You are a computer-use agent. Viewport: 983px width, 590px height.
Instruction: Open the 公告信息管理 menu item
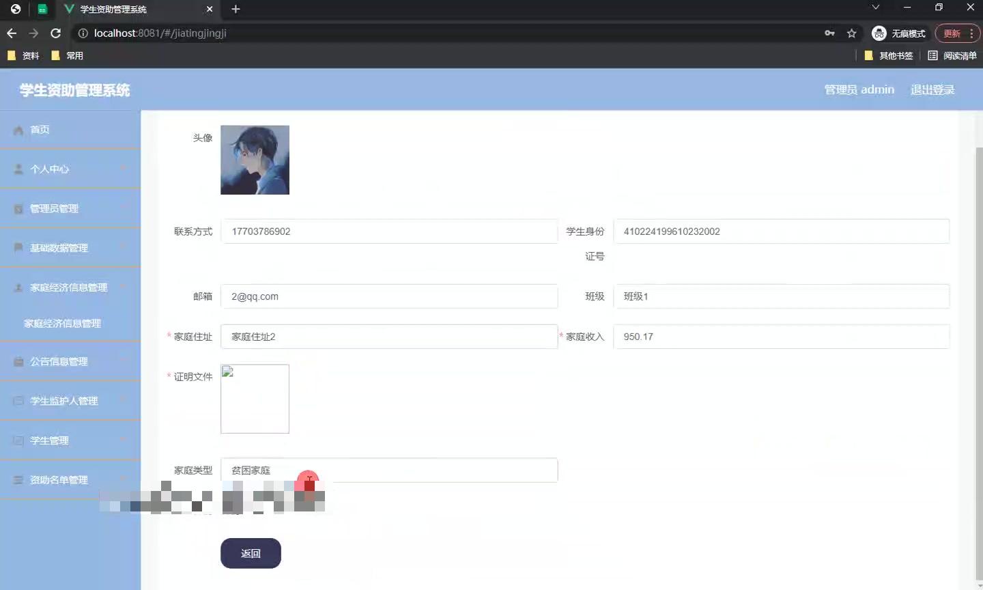(x=70, y=361)
